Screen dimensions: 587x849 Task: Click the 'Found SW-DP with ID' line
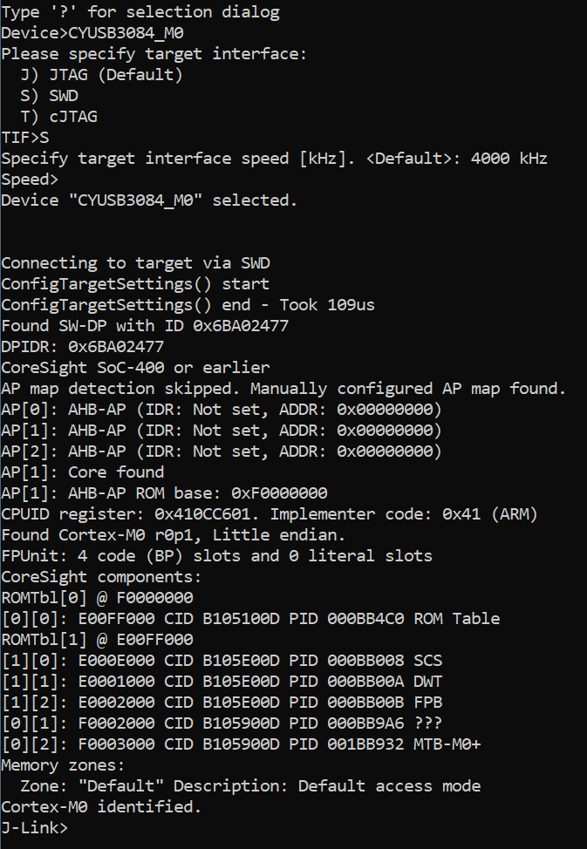145,326
